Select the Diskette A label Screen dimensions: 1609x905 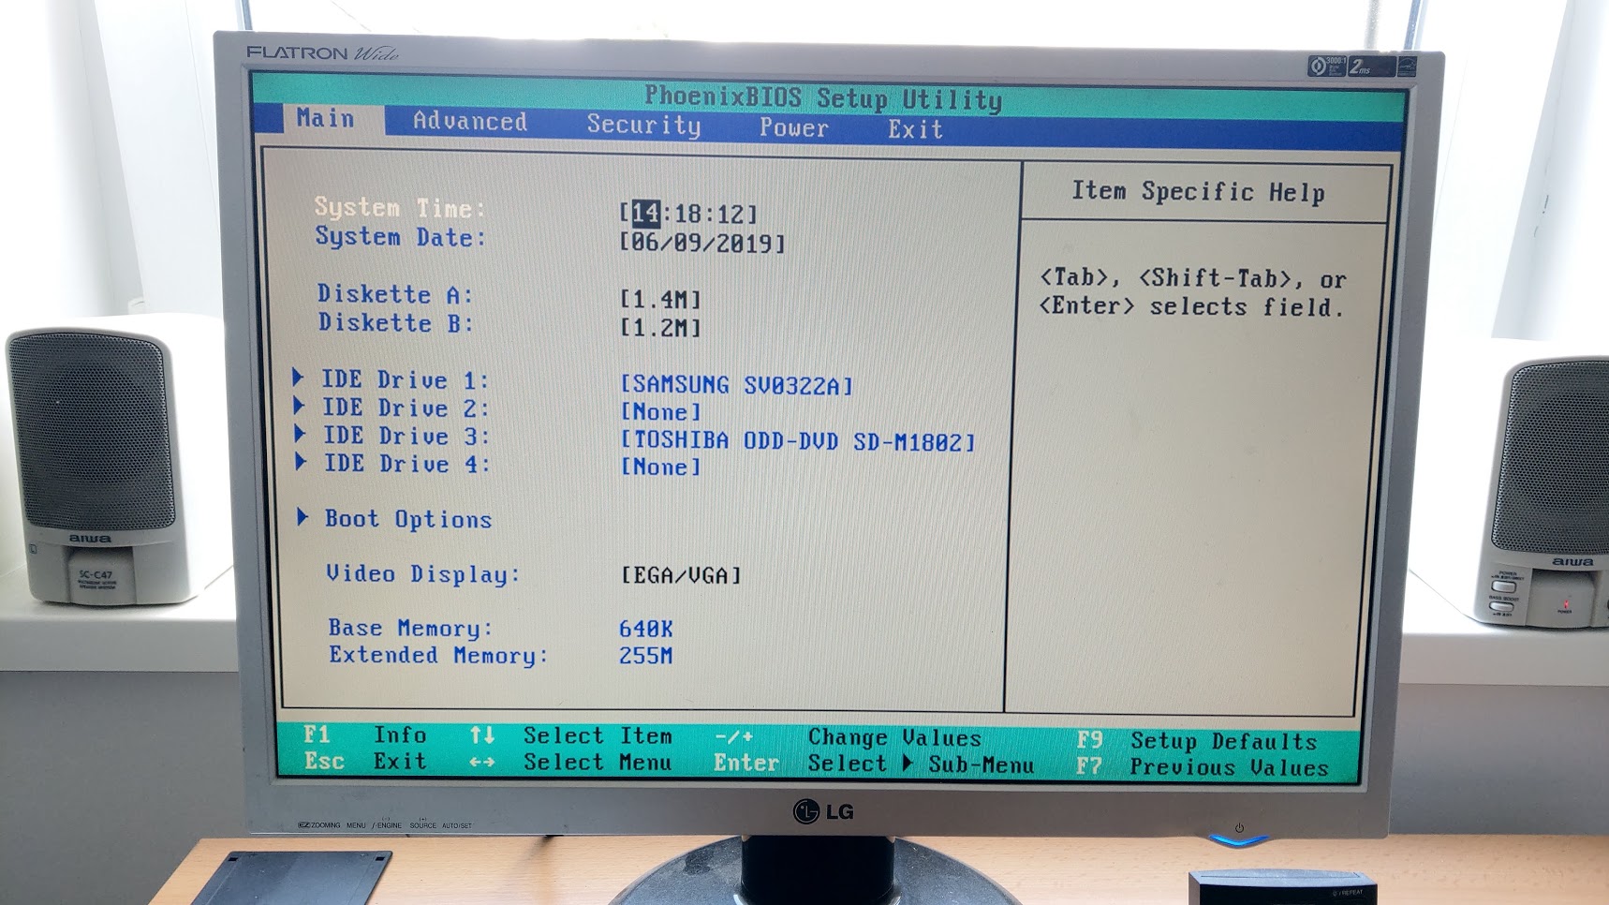tap(394, 294)
